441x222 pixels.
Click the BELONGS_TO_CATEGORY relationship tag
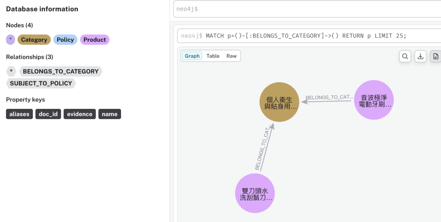(x=61, y=71)
